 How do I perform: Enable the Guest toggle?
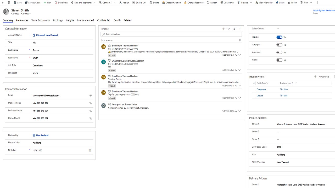click(280, 60)
